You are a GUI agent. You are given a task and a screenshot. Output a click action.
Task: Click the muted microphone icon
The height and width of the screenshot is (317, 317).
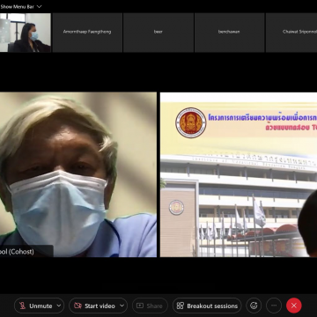pyautogui.click(x=22, y=306)
